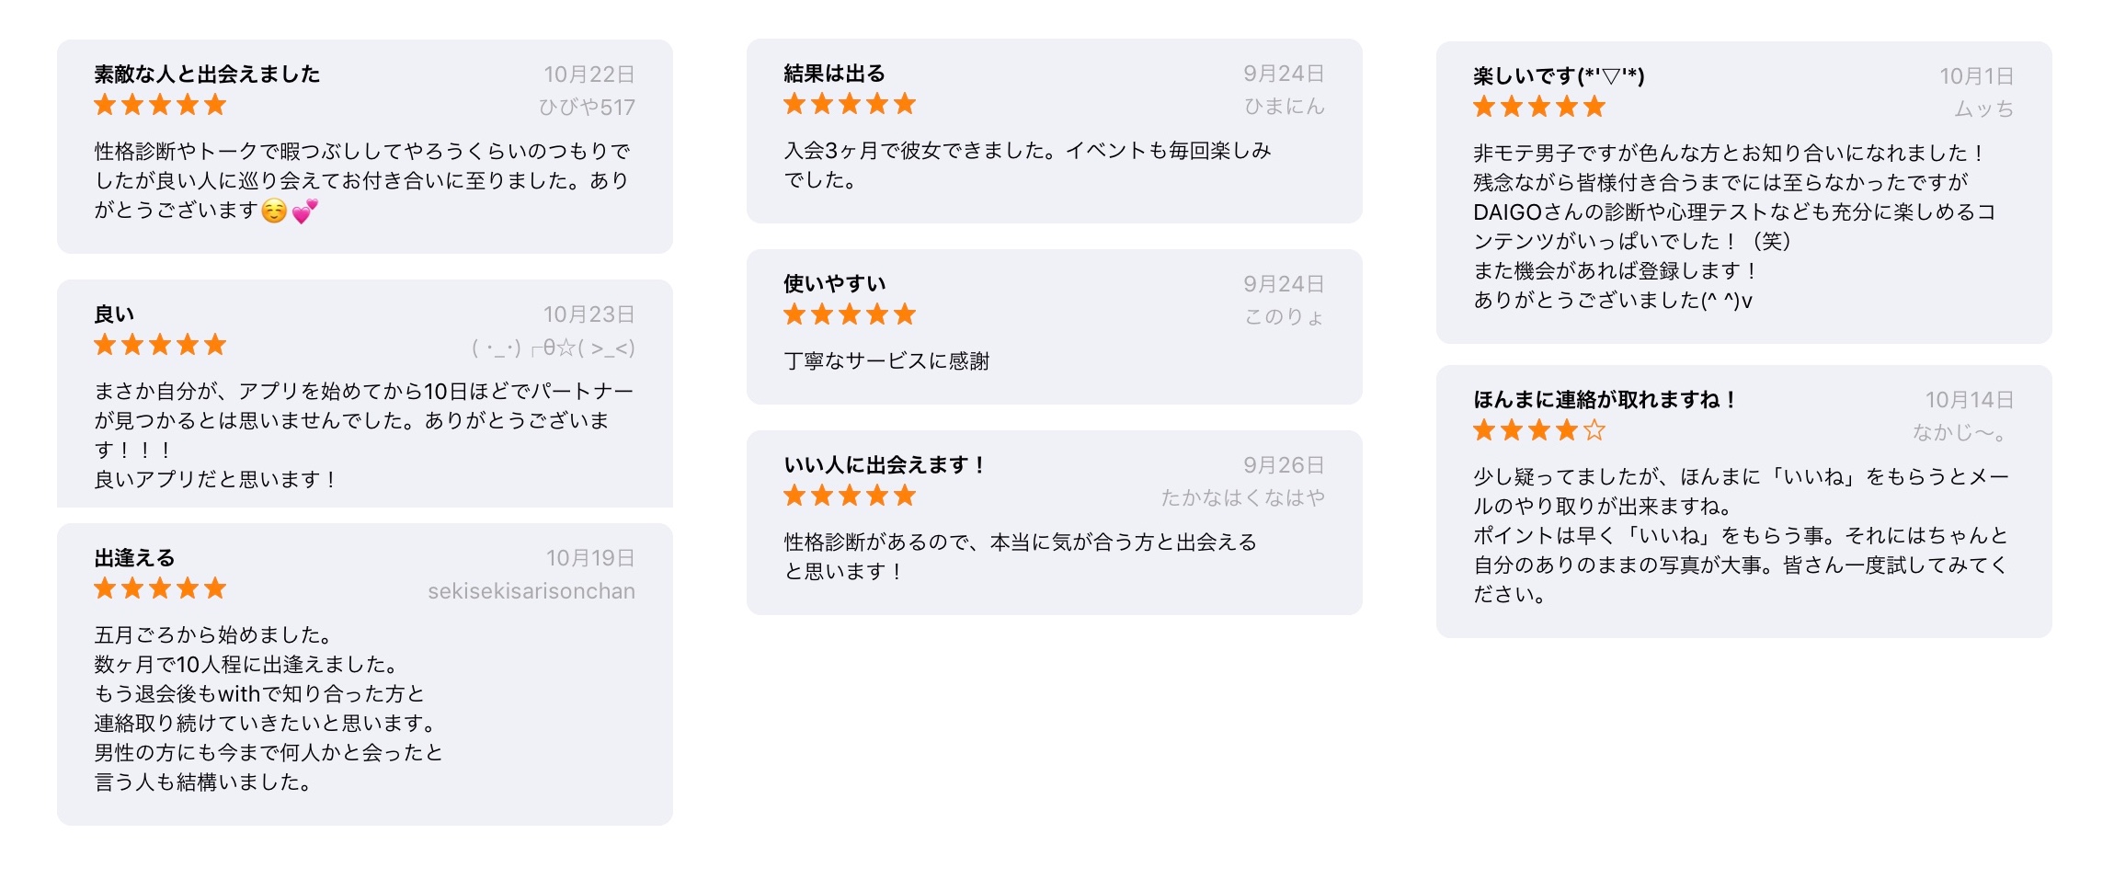Select the review title 結果は出る
The image size is (2114, 879).
834,74
